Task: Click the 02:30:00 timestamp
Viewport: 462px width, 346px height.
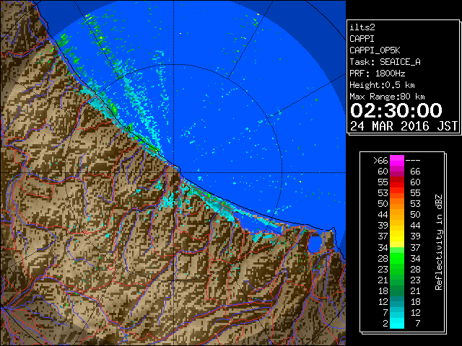Action: [x=396, y=110]
